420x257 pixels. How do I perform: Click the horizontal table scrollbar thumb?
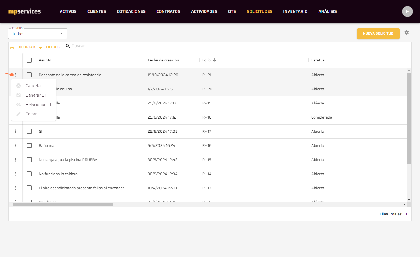[x=63, y=205]
